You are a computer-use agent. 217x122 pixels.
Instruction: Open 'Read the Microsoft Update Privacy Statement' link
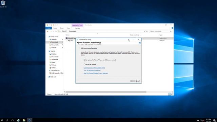pyautogui.click(x=96, y=73)
